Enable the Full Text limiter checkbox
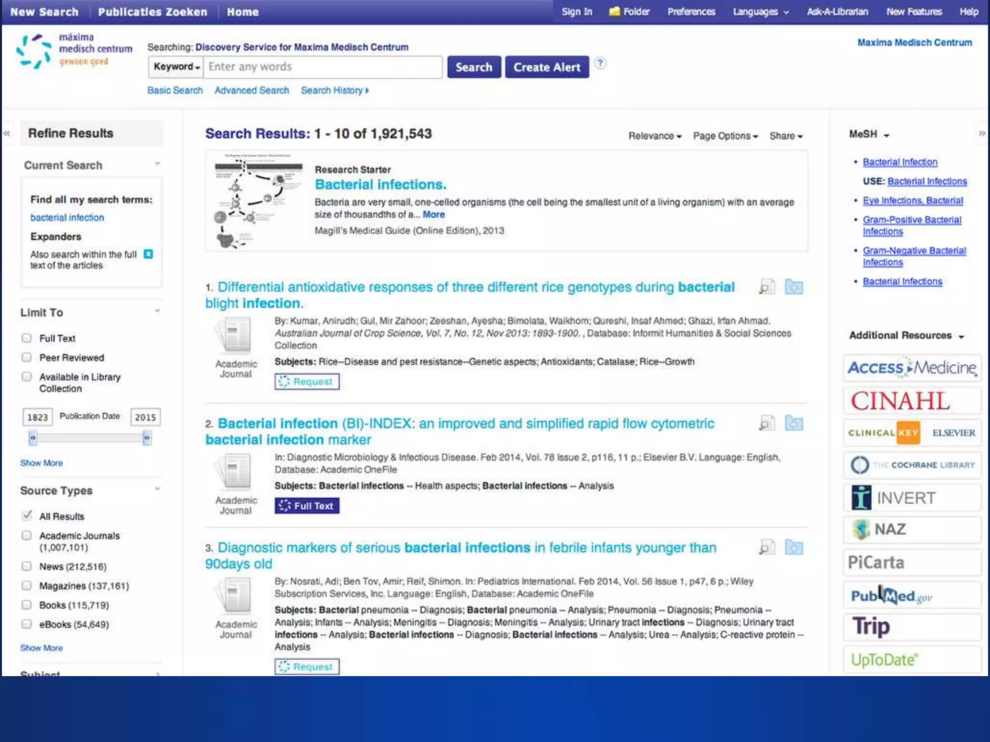Image resolution: width=990 pixels, height=742 pixels. coord(27,338)
